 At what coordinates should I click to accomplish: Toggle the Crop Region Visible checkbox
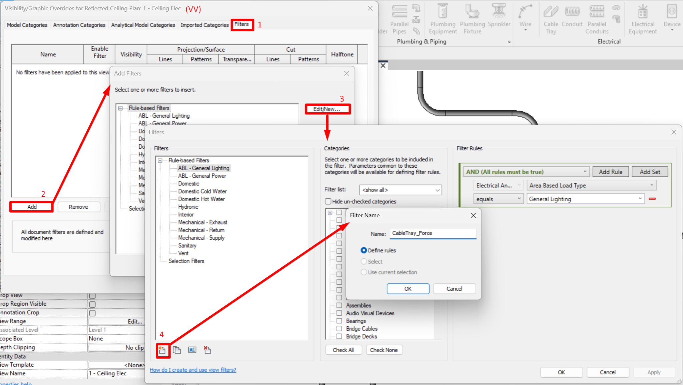point(92,304)
